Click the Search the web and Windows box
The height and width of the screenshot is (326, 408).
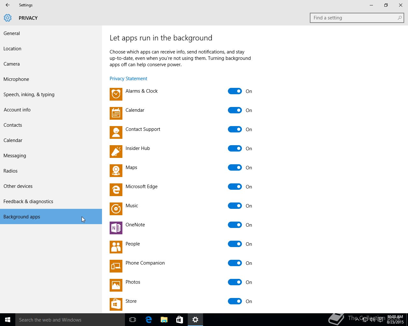pos(70,320)
